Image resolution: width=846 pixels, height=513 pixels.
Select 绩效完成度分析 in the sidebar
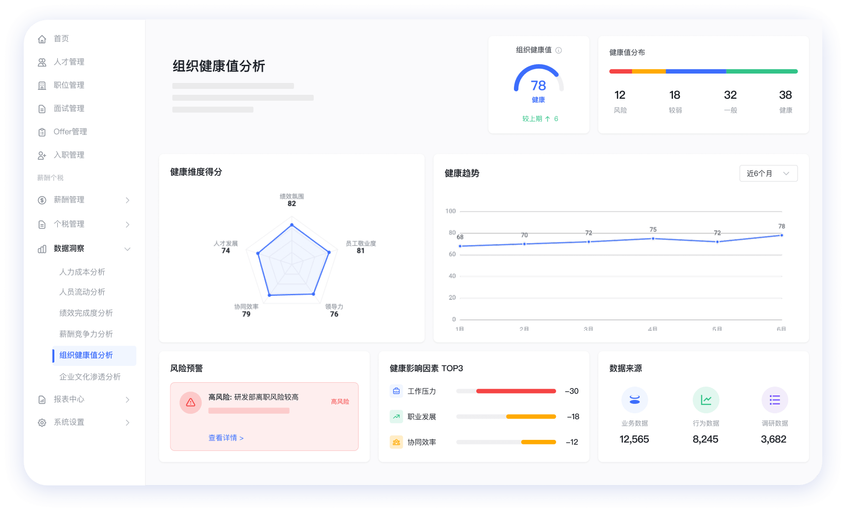[x=86, y=313]
